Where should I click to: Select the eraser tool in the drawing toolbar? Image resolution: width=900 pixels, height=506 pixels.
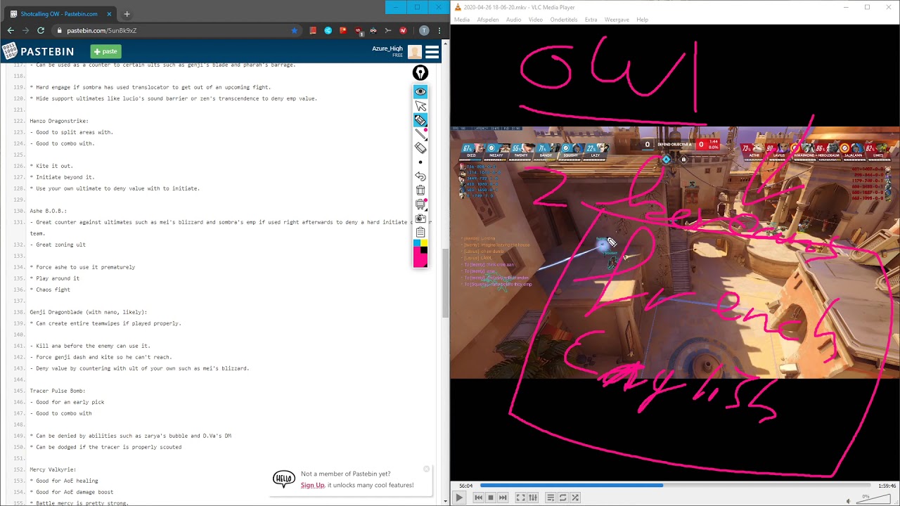pyautogui.click(x=420, y=148)
